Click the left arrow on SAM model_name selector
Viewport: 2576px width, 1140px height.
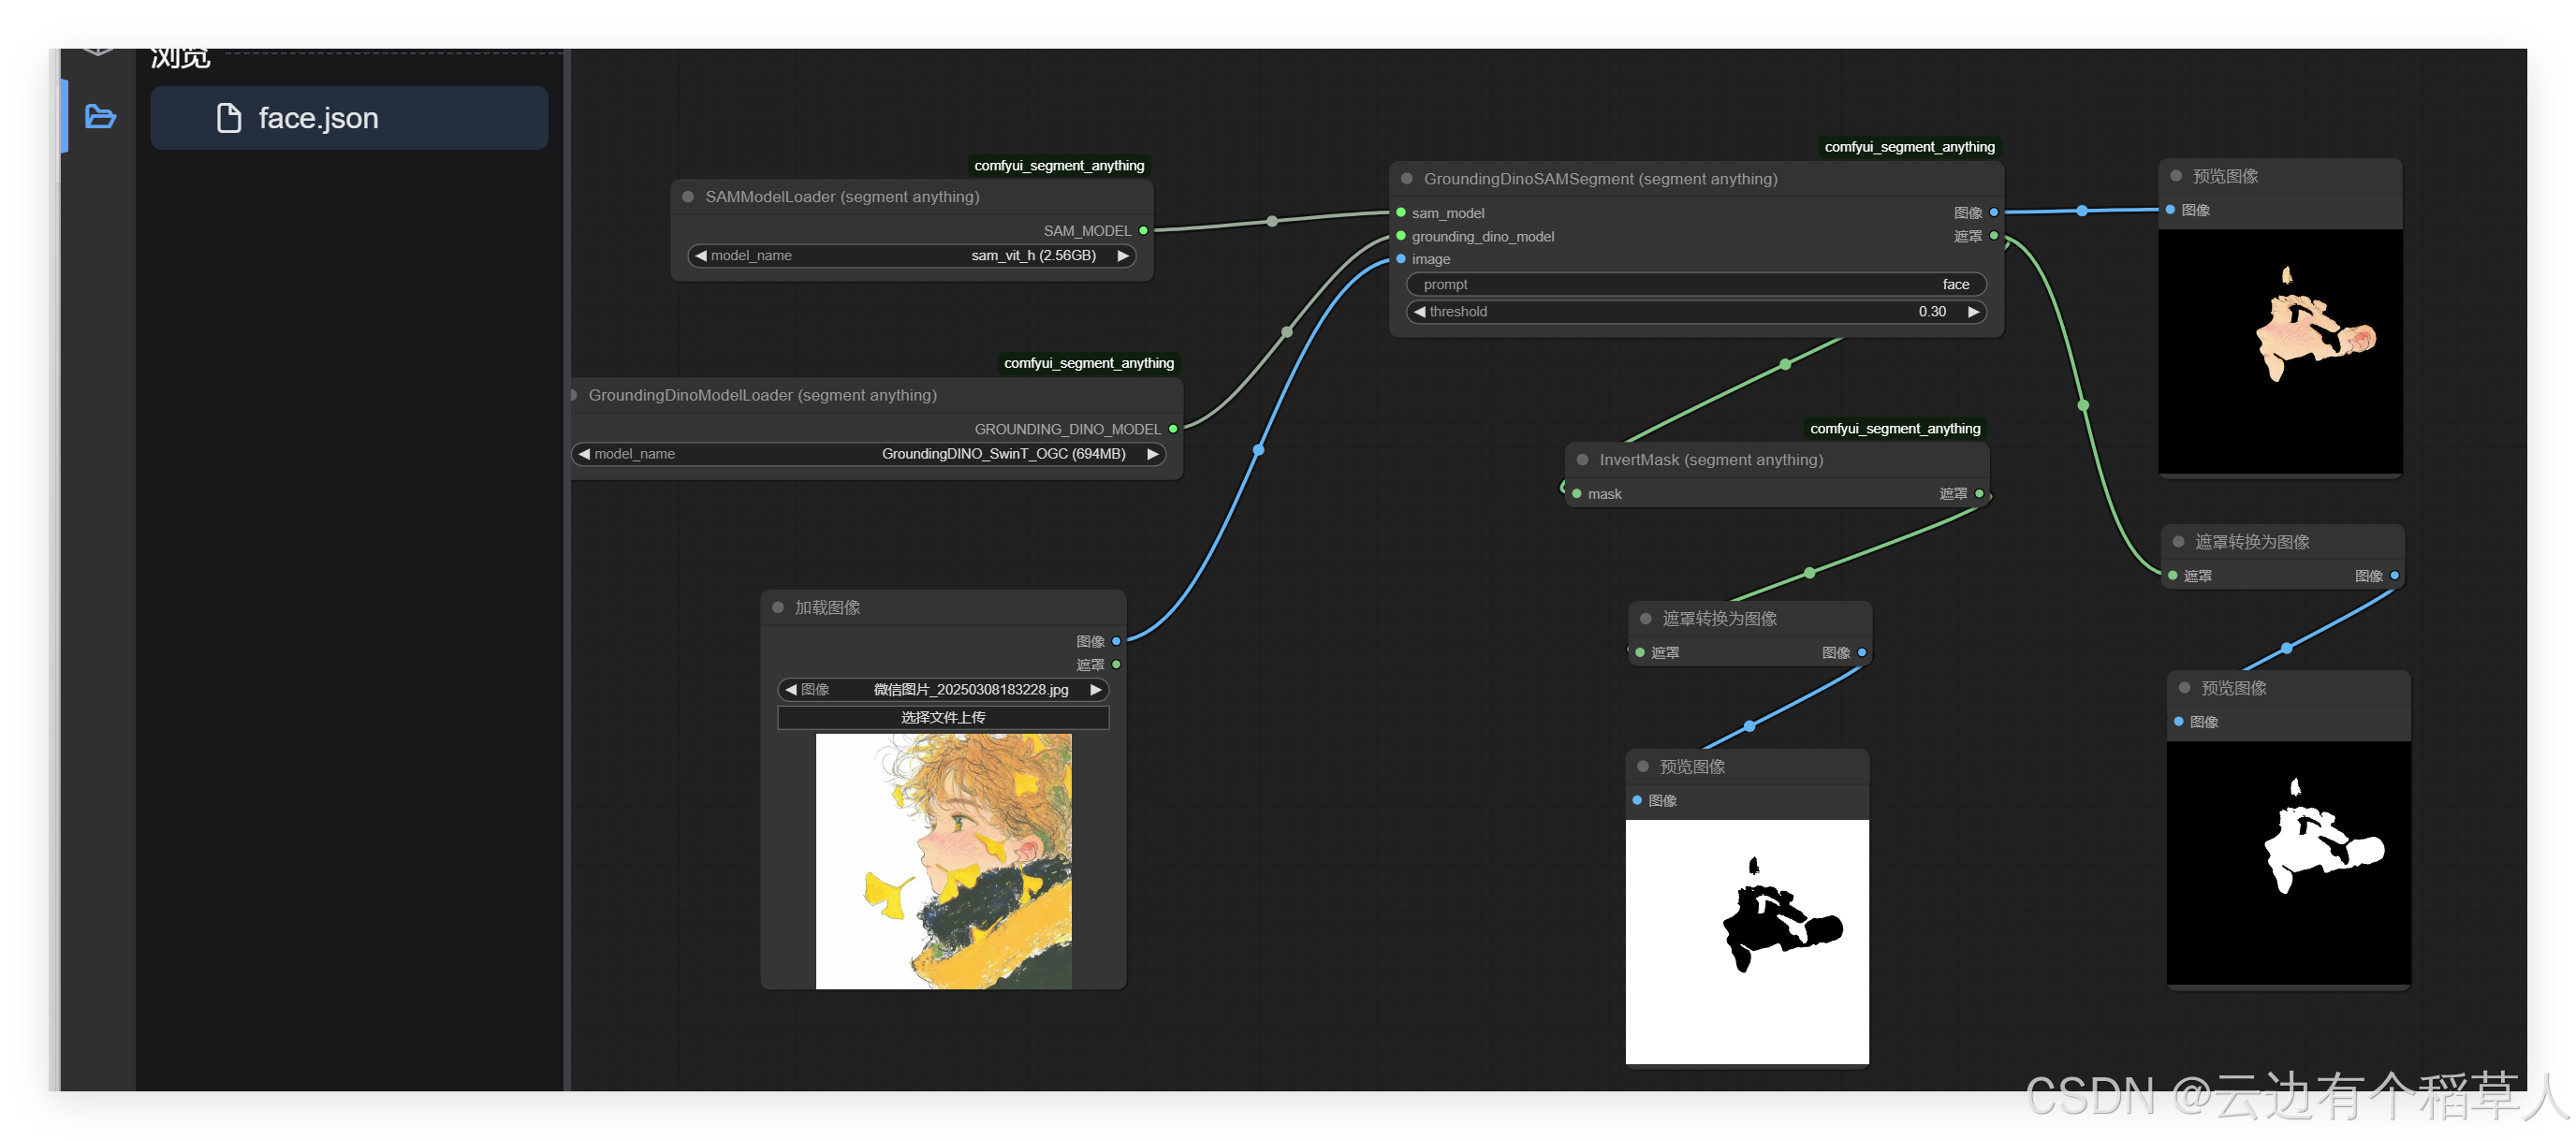[x=701, y=256]
